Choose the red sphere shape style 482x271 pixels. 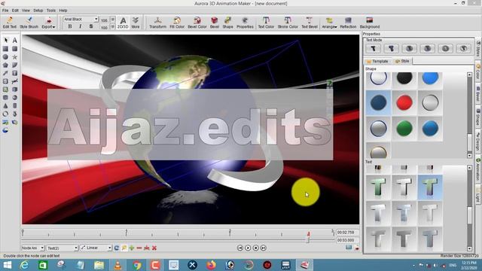click(404, 102)
